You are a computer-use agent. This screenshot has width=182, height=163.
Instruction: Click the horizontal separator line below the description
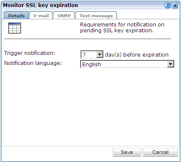[x=88, y=39]
